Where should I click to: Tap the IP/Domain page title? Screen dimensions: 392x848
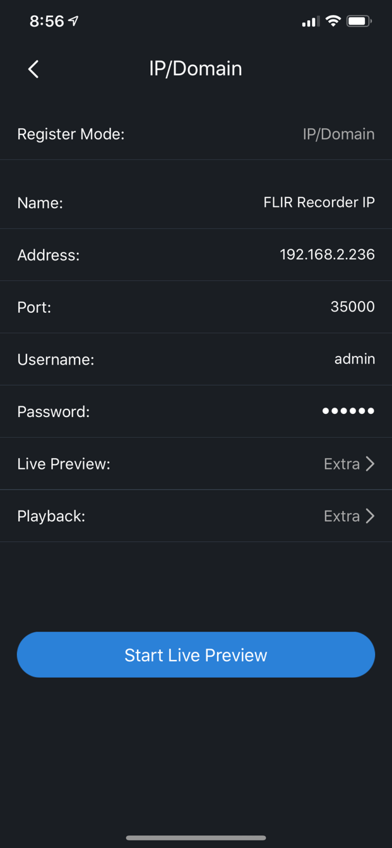pyautogui.click(x=196, y=68)
